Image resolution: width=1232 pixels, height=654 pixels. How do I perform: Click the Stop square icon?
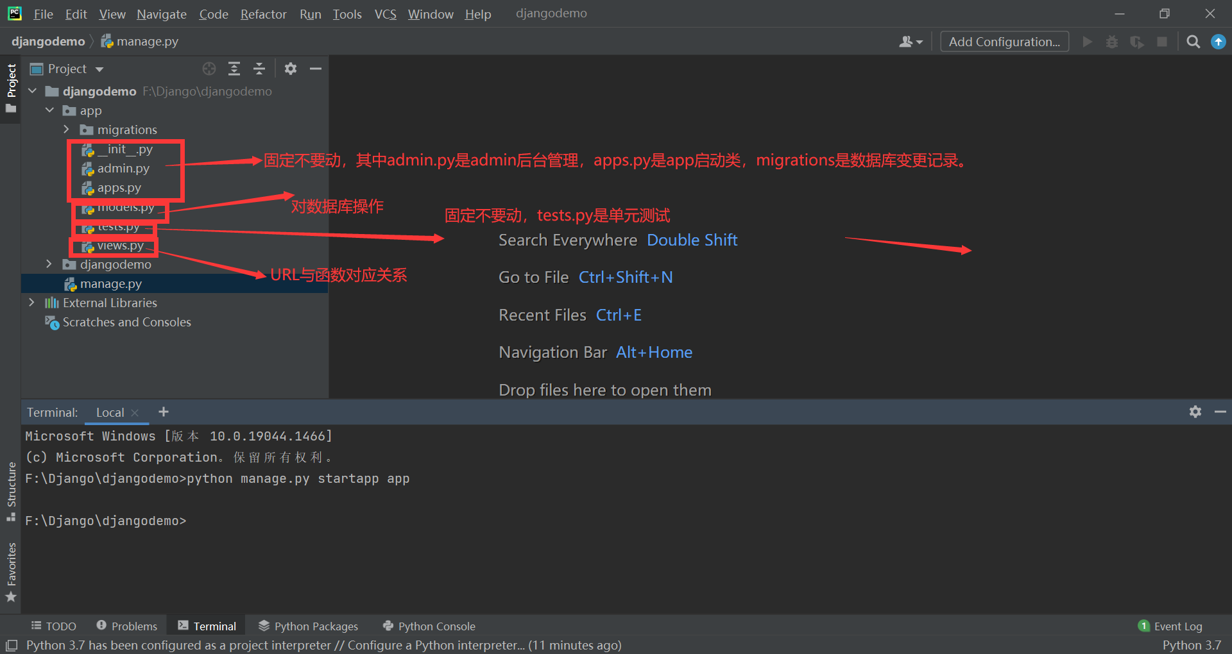click(1162, 42)
